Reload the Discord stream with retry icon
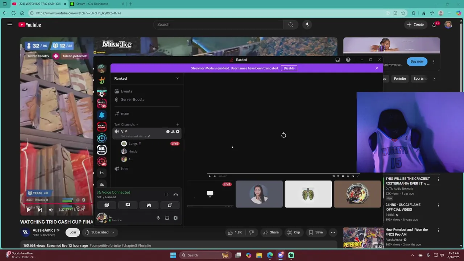 pyautogui.click(x=283, y=135)
